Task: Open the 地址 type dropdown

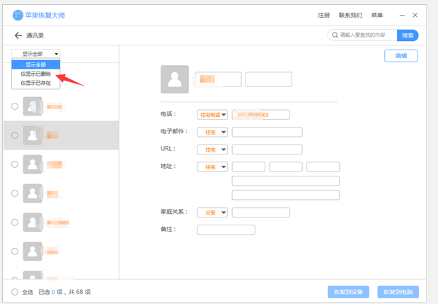Action: coord(212,167)
